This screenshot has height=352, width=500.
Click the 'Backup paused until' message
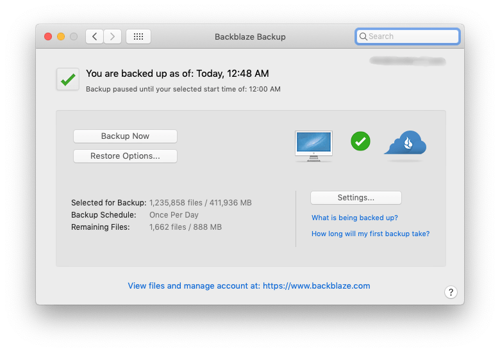183,89
